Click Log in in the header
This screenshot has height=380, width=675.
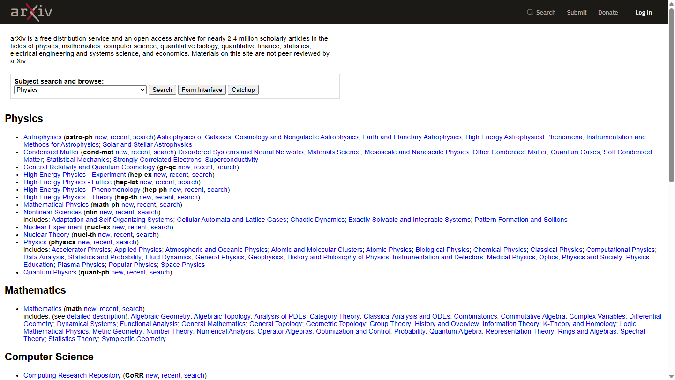point(644,13)
